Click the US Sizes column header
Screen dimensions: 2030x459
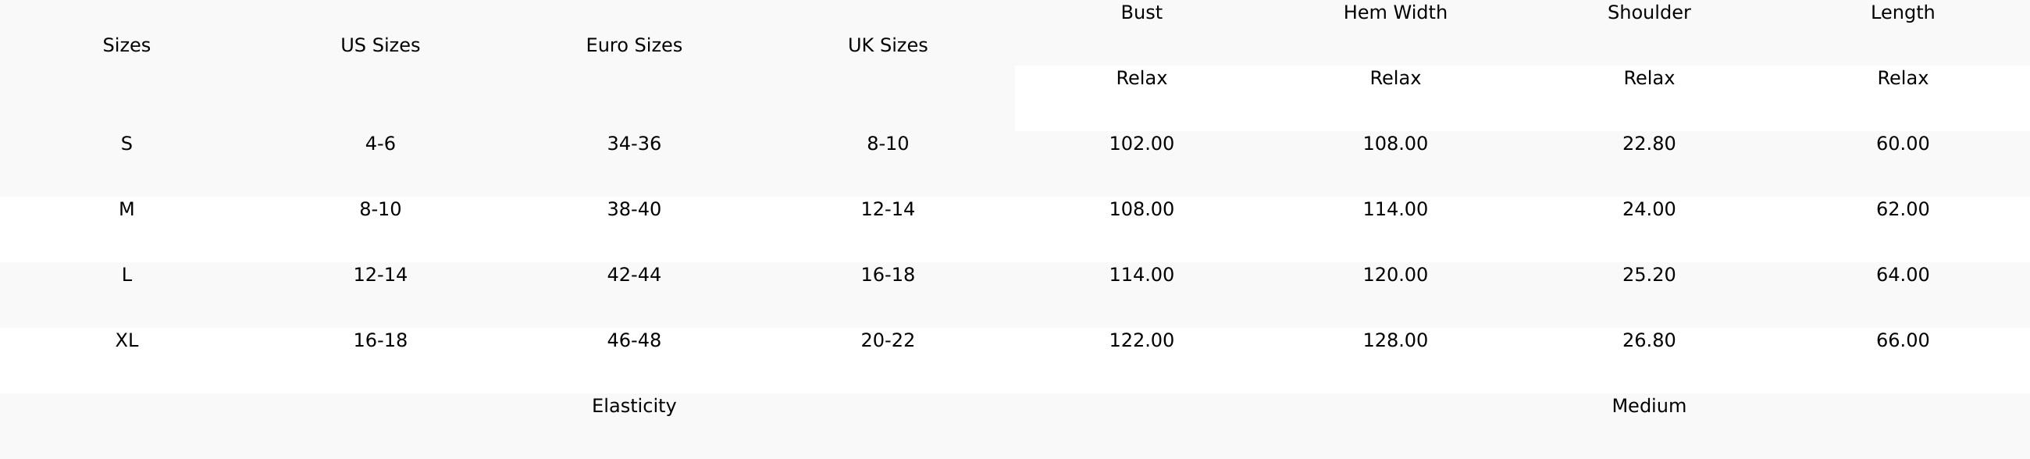(x=379, y=45)
